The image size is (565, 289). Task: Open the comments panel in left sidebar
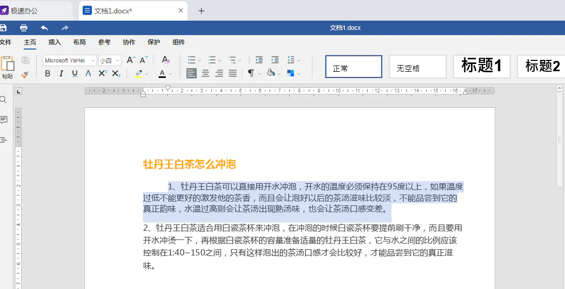tap(3, 120)
